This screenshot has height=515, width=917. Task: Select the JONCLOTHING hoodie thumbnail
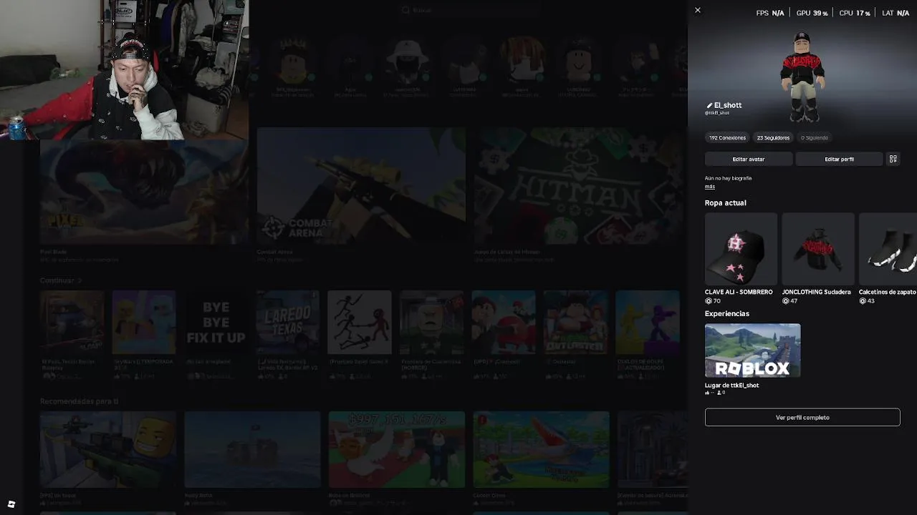818,249
